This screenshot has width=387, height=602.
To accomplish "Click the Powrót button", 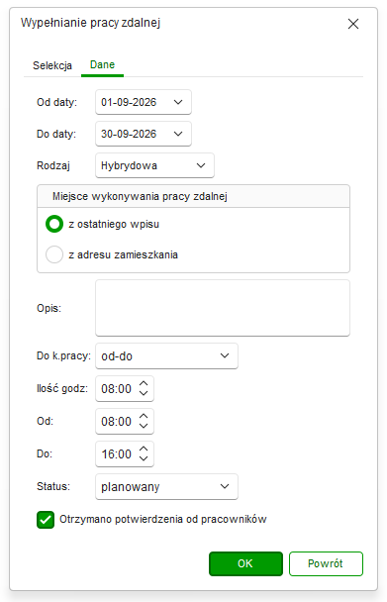I will (326, 563).
